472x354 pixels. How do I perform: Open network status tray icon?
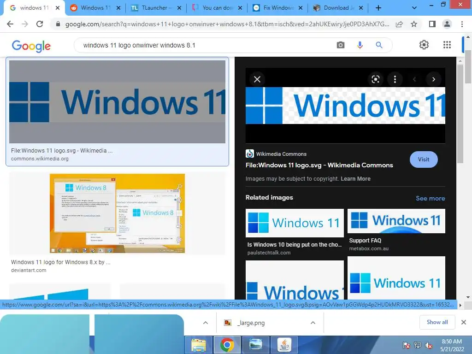[x=418, y=345]
